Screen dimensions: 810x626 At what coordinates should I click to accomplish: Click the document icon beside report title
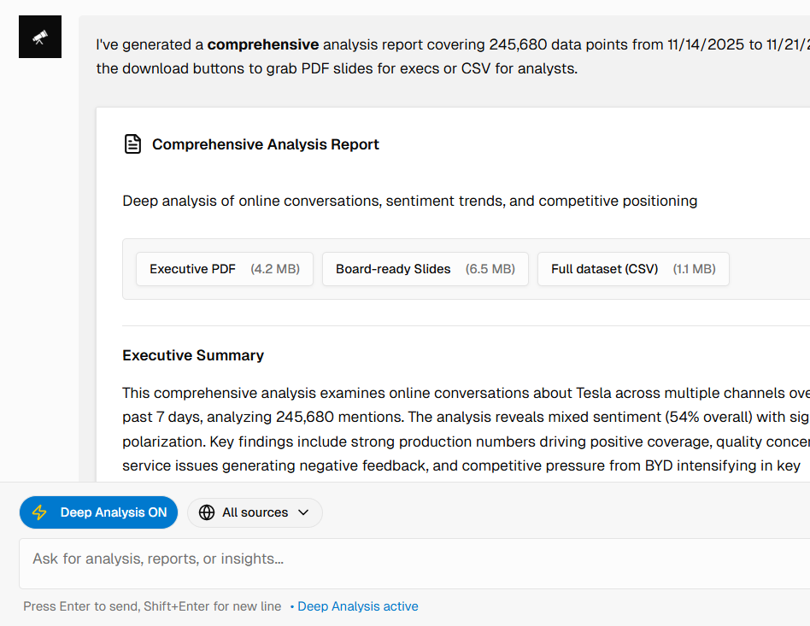(132, 144)
